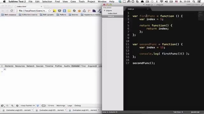This screenshot has height=114, width=204.
Task: Click the All filter pill in console
Action: tap(44, 105)
